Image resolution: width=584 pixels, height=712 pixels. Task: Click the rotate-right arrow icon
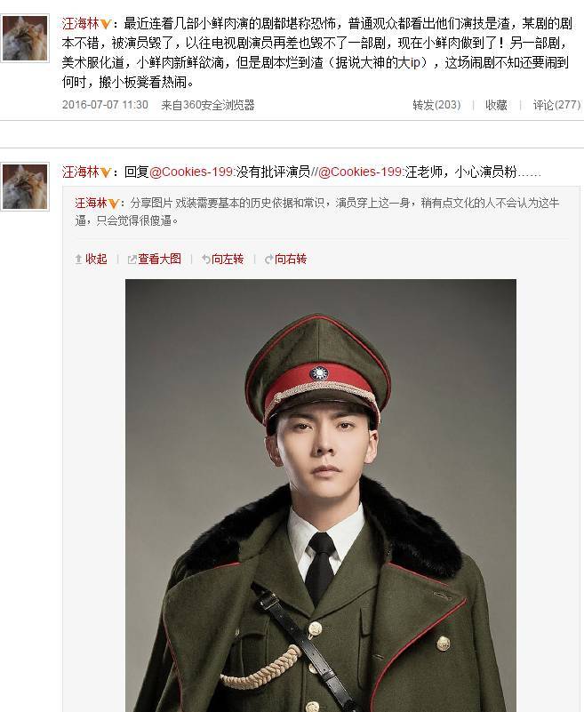point(268,260)
